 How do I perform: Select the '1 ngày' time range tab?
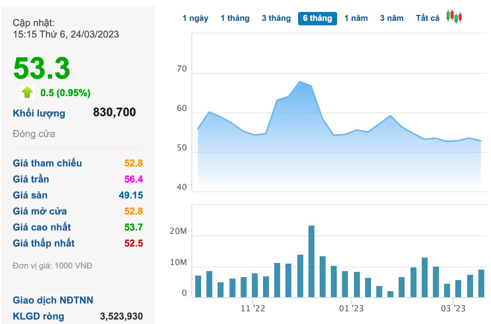(x=195, y=18)
